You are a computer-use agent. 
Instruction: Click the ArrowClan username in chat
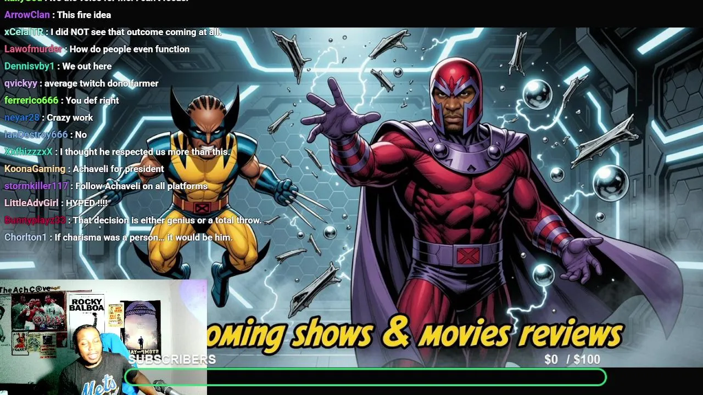(x=27, y=15)
